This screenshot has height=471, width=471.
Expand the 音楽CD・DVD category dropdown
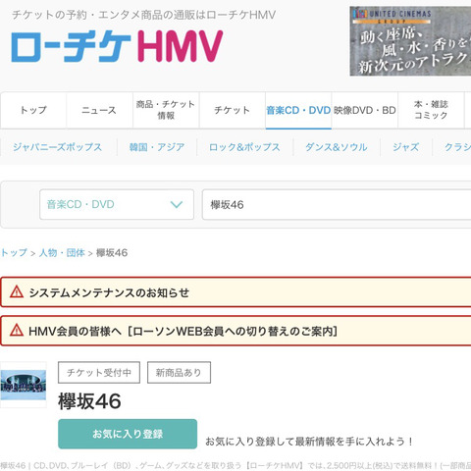tap(117, 204)
